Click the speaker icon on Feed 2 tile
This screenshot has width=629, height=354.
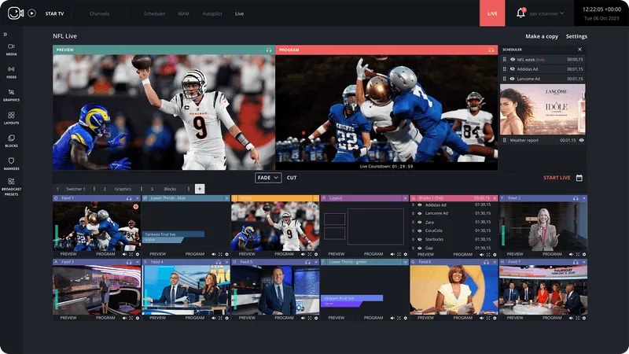571,254
